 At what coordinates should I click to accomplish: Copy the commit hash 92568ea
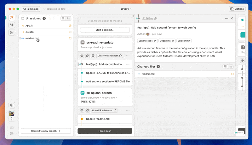point(155,18)
